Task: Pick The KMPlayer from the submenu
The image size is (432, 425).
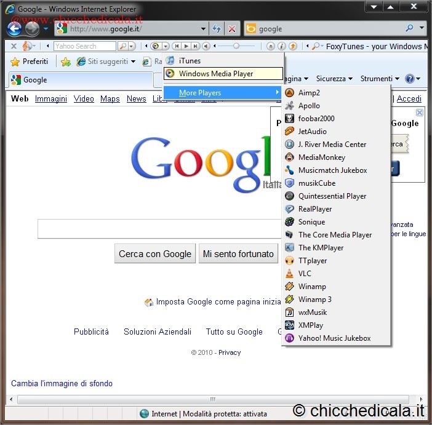Action: point(321,248)
